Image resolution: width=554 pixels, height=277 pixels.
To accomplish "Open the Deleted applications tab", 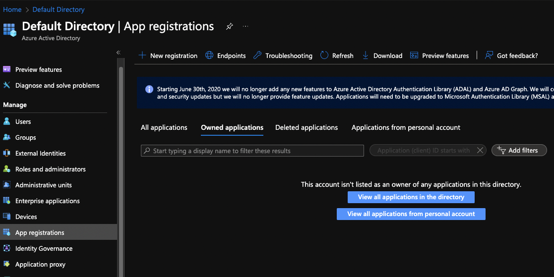I will click(x=307, y=127).
